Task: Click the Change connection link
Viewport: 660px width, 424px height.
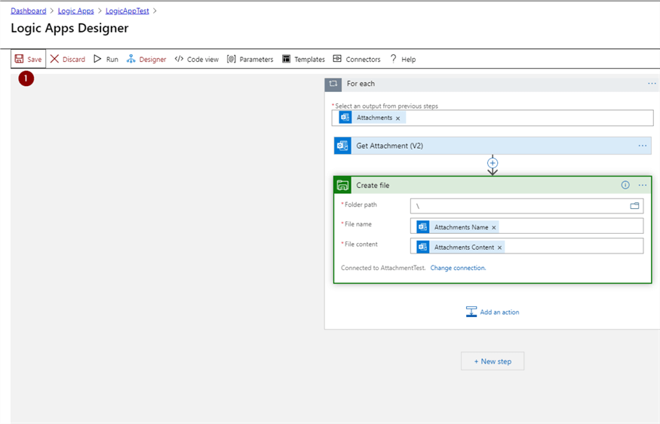Action: pos(458,268)
